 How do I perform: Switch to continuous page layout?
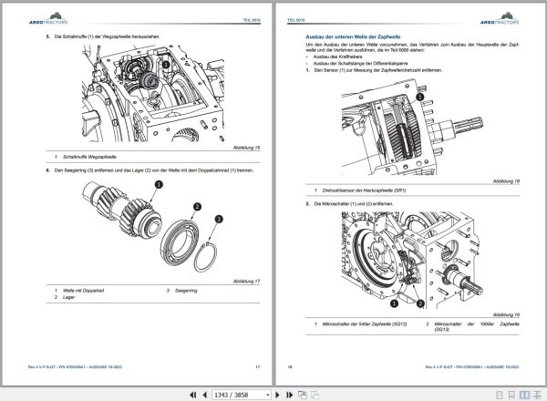pyautogui.click(x=511, y=395)
